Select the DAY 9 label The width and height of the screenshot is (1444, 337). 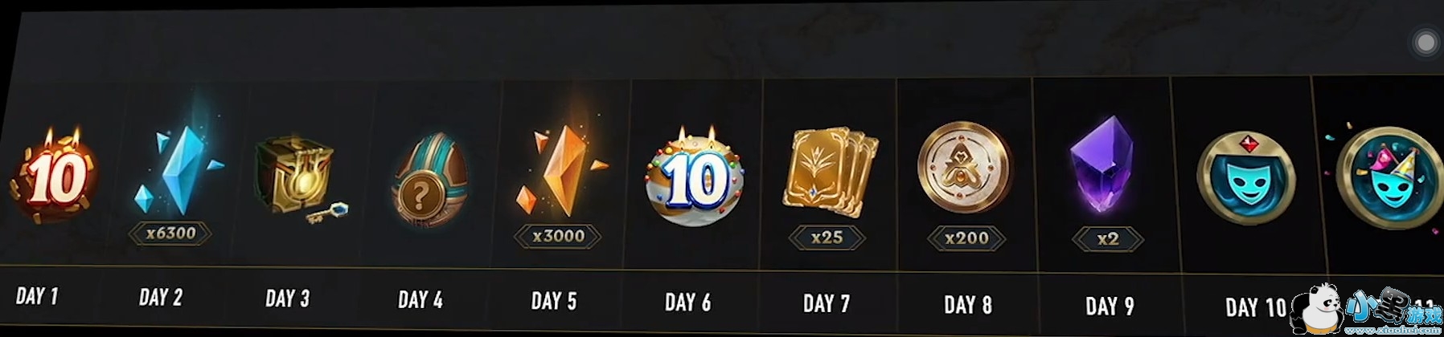click(1110, 306)
